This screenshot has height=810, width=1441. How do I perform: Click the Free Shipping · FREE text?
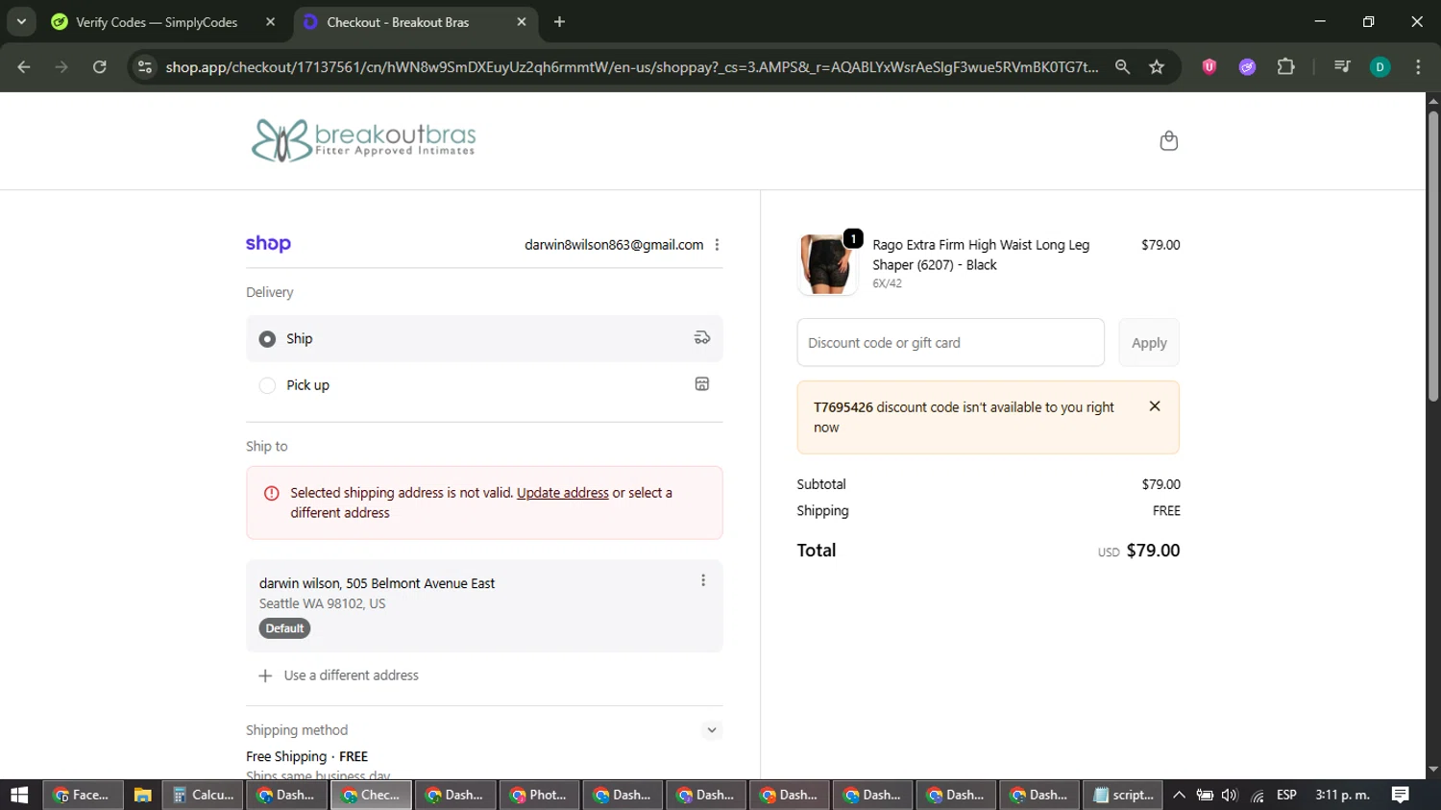click(x=306, y=757)
